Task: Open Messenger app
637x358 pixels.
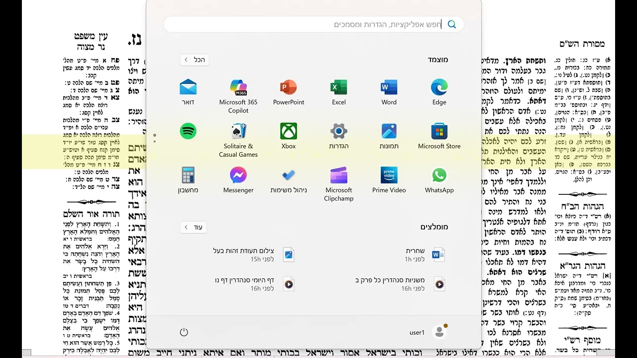Action: [x=238, y=180]
